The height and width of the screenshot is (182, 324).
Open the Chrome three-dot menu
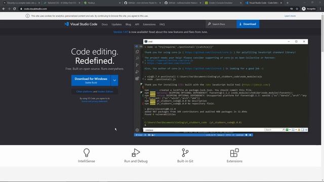click(x=320, y=9)
